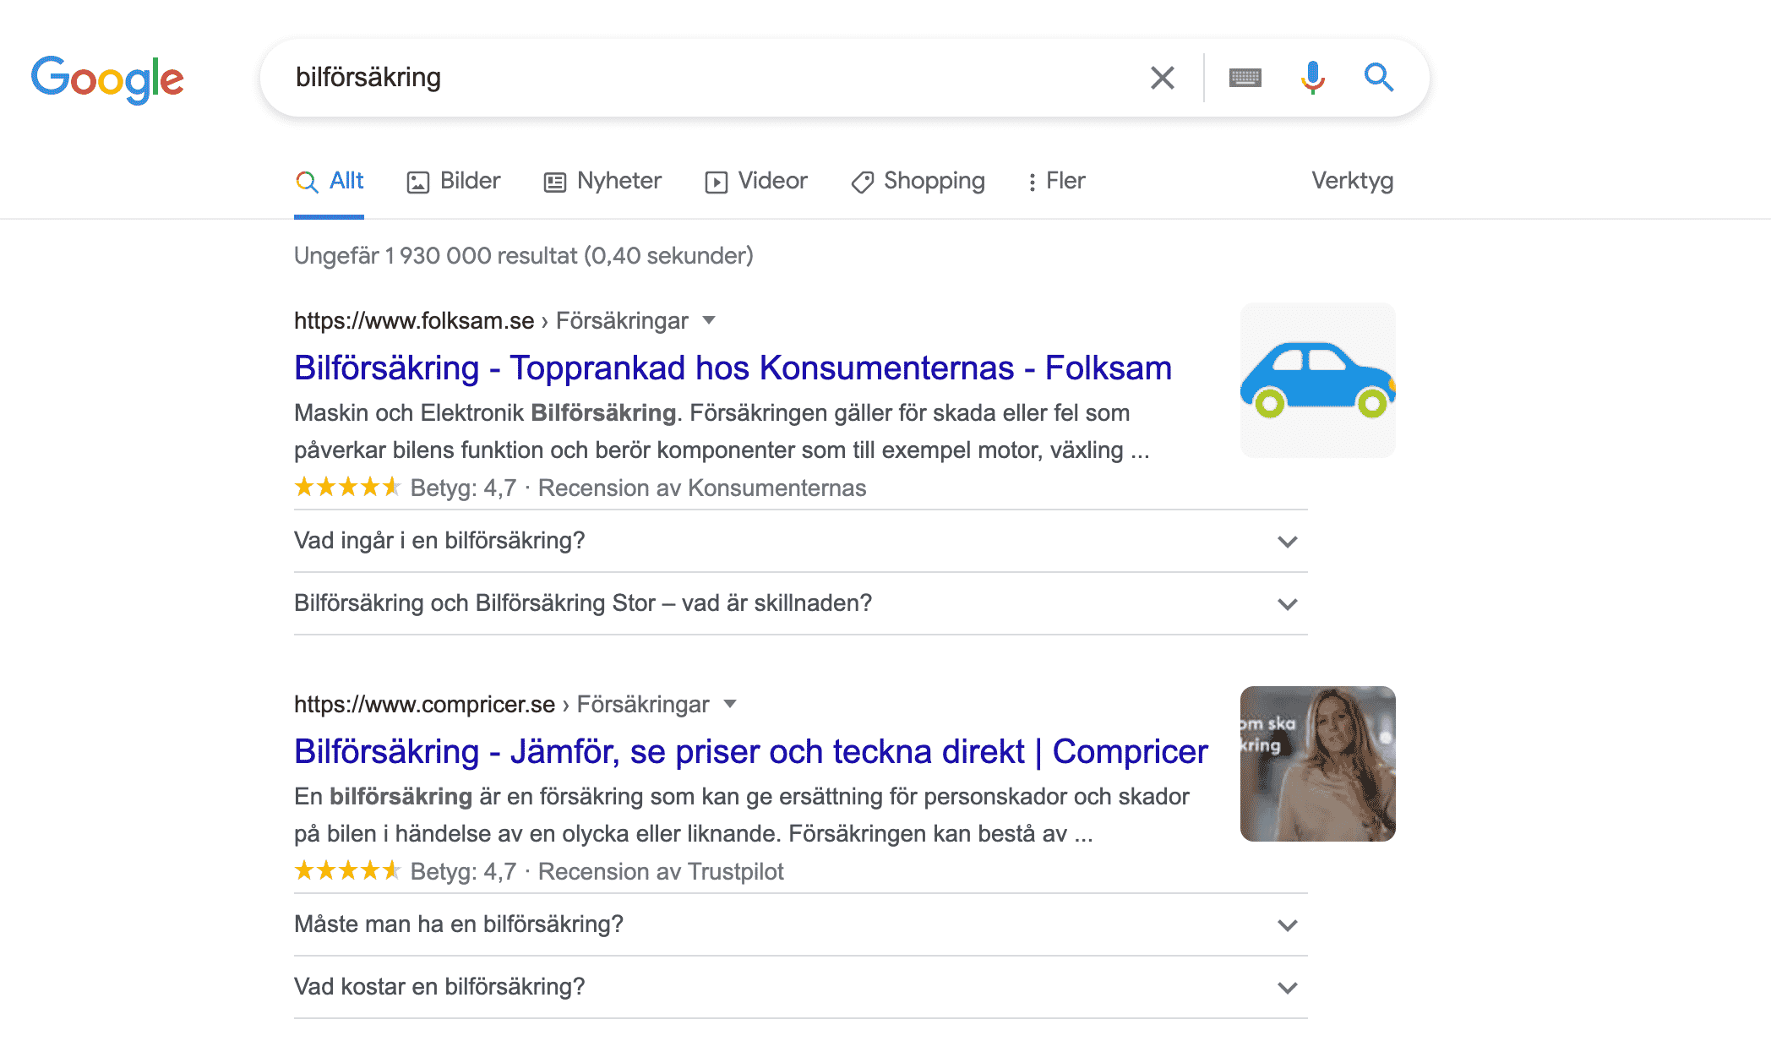Expand "Vad ingår i en bilförsäkring?" question

pyautogui.click(x=800, y=541)
